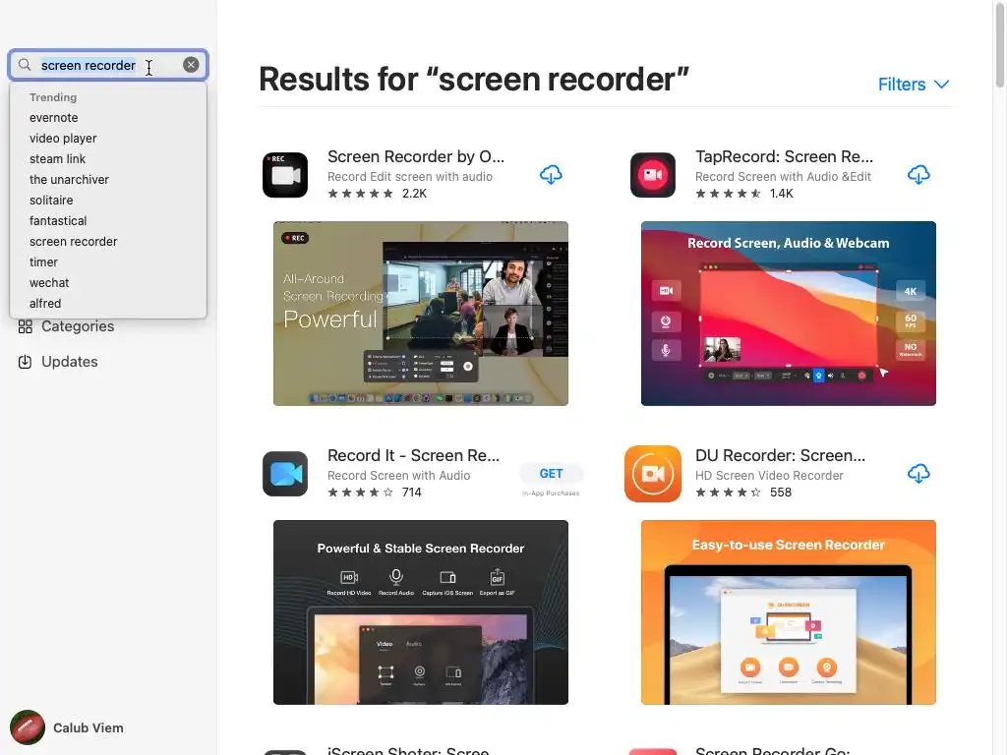Screen dimensions: 1007x755
Task: Open the Record It - Screen Re... title
Action: click(413, 455)
